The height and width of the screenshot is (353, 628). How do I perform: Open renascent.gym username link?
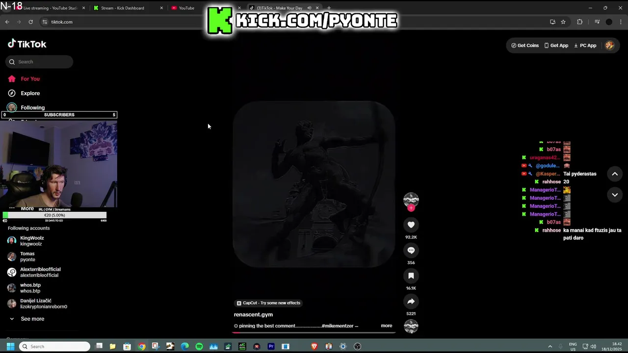[x=253, y=315]
